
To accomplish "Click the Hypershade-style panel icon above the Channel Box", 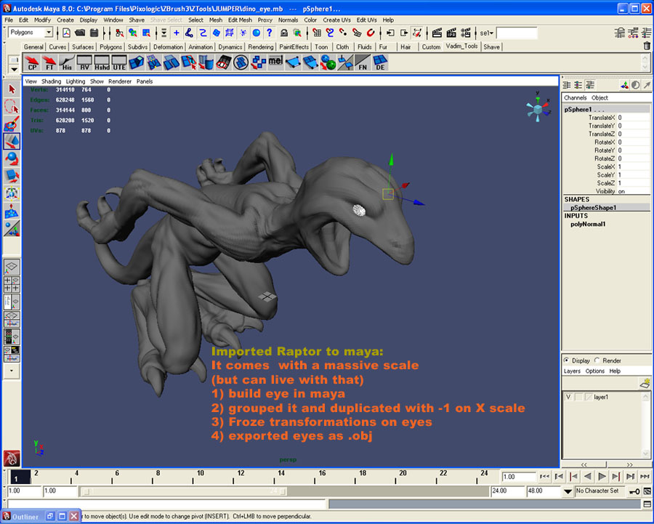I will 579,85.
